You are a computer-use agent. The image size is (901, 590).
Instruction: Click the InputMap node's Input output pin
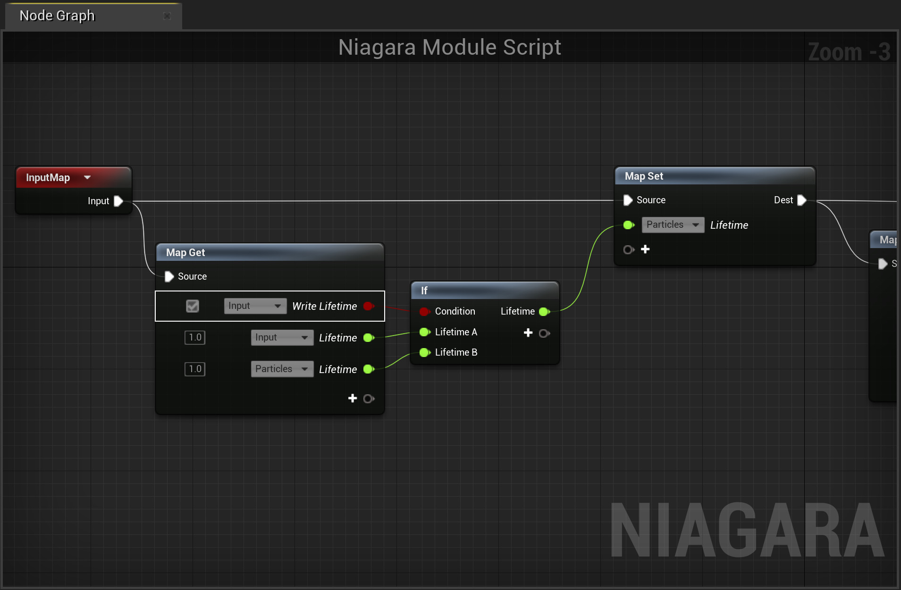pos(118,201)
